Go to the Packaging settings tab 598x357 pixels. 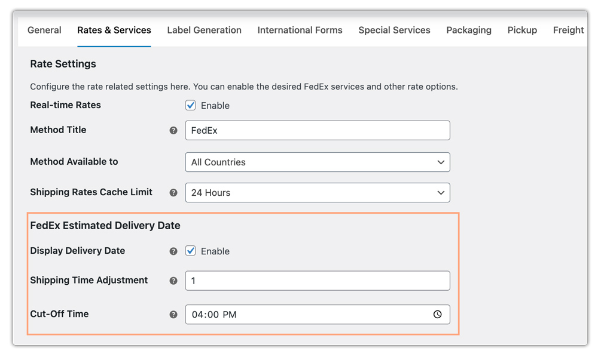tap(469, 30)
